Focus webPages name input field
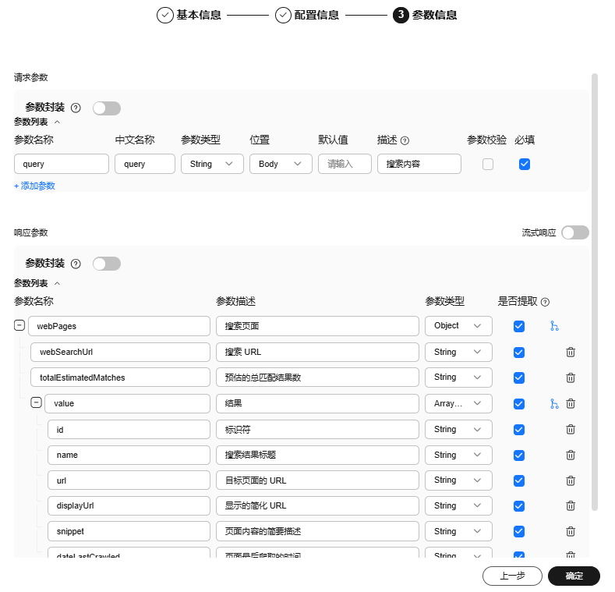 [119, 326]
